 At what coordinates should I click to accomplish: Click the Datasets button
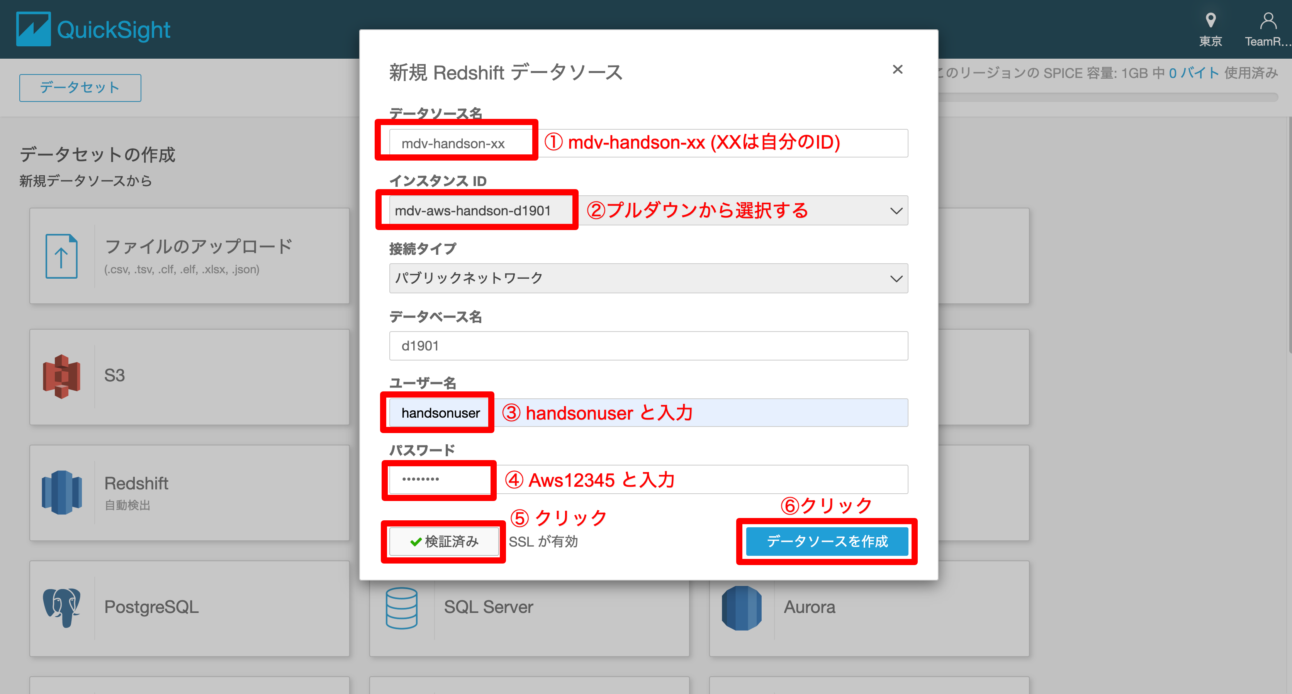coord(80,88)
